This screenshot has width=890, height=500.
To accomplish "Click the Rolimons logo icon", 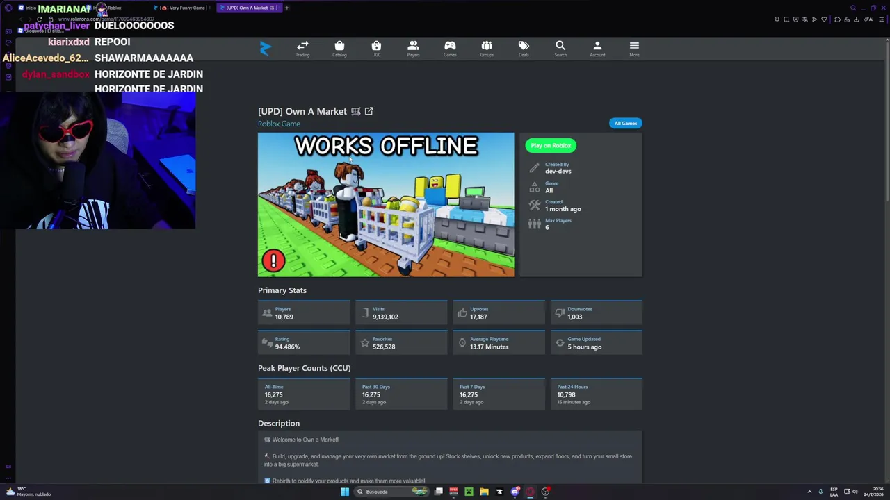I will 265,48.
